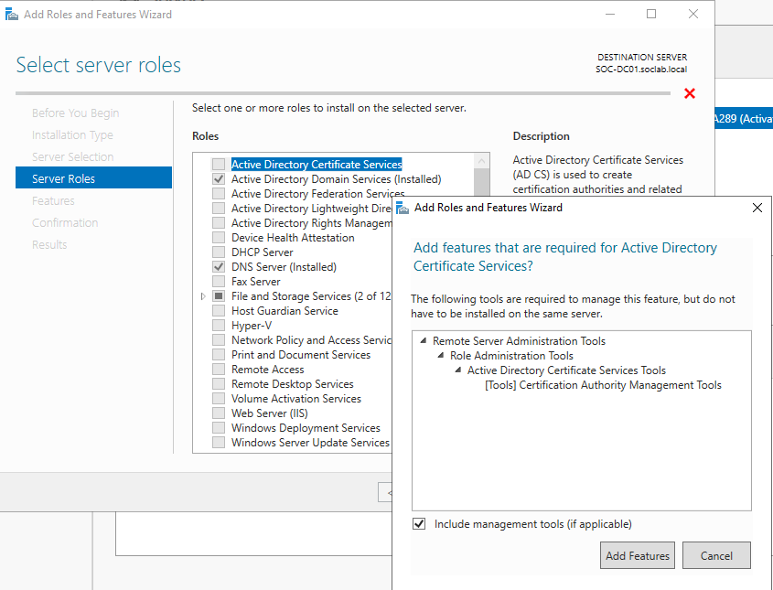Check Windows Server Update Services
773x590 pixels.
(x=219, y=443)
